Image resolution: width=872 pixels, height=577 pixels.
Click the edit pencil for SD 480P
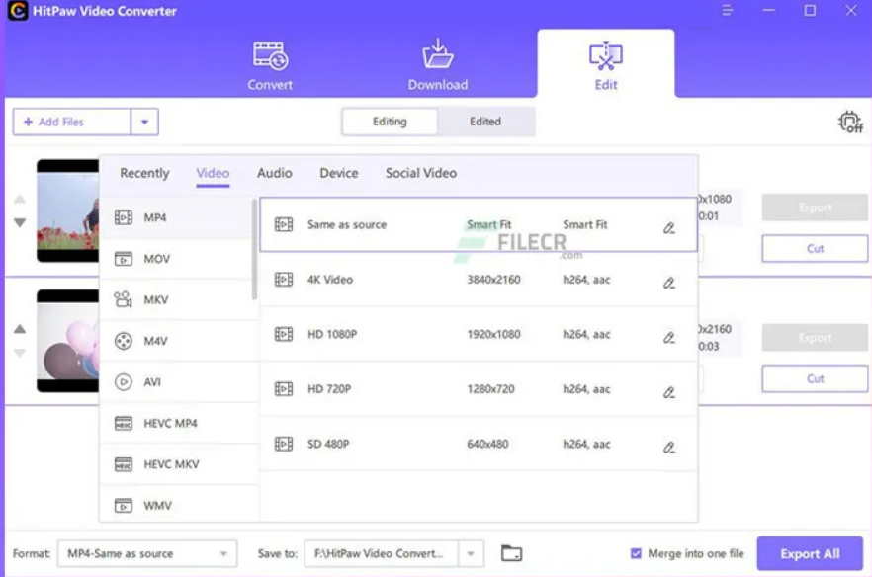pyautogui.click(x=669, y=447)
